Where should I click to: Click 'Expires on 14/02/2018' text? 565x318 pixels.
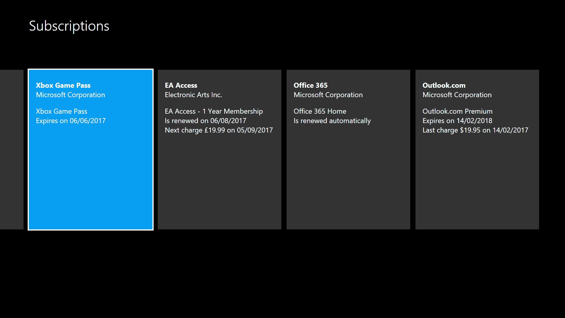pyautogui.click(x=457, y=121)
